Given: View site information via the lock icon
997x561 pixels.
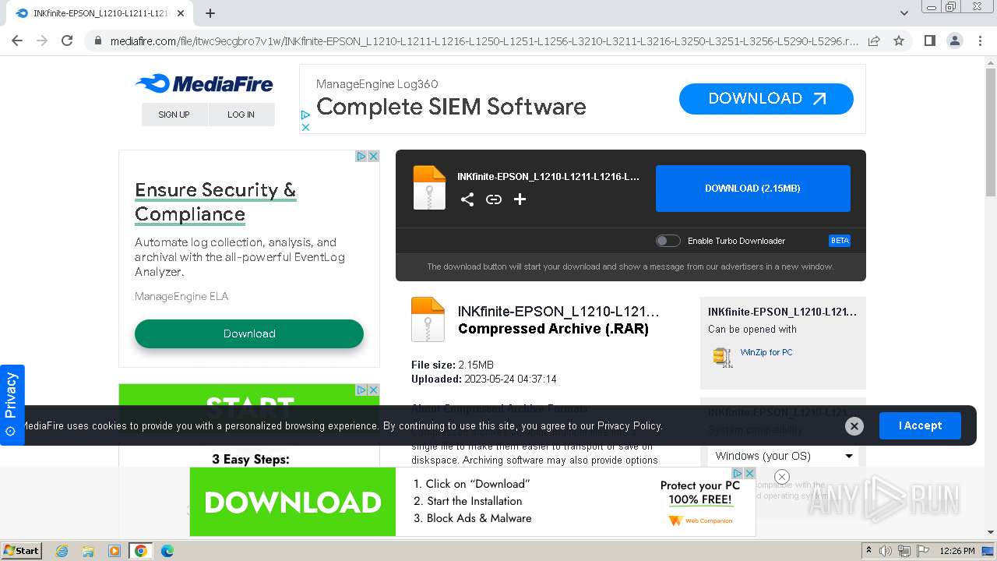Looking at the screenshot, I should point(97,41).
